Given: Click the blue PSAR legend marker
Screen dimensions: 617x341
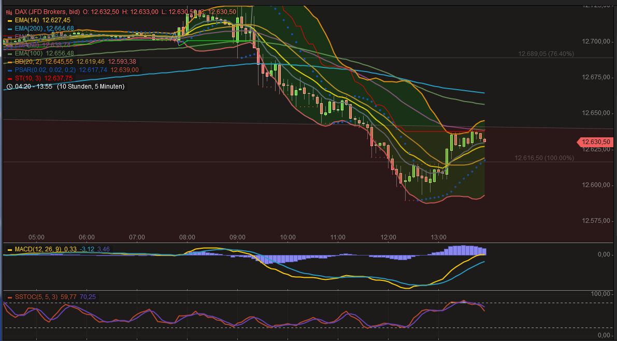Looking at the screenshot, I should [x=9, y=69].
